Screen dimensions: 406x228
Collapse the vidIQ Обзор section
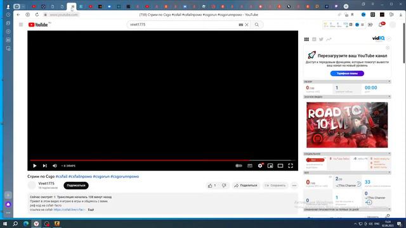[x=389, y=82]
